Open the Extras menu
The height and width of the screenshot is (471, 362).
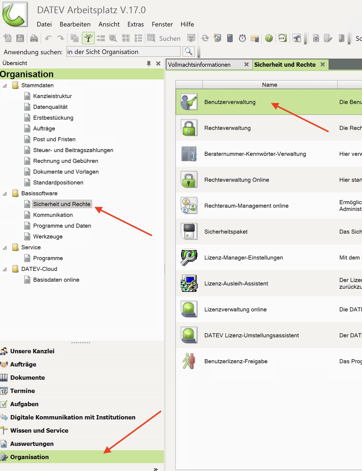click(136, 24)
